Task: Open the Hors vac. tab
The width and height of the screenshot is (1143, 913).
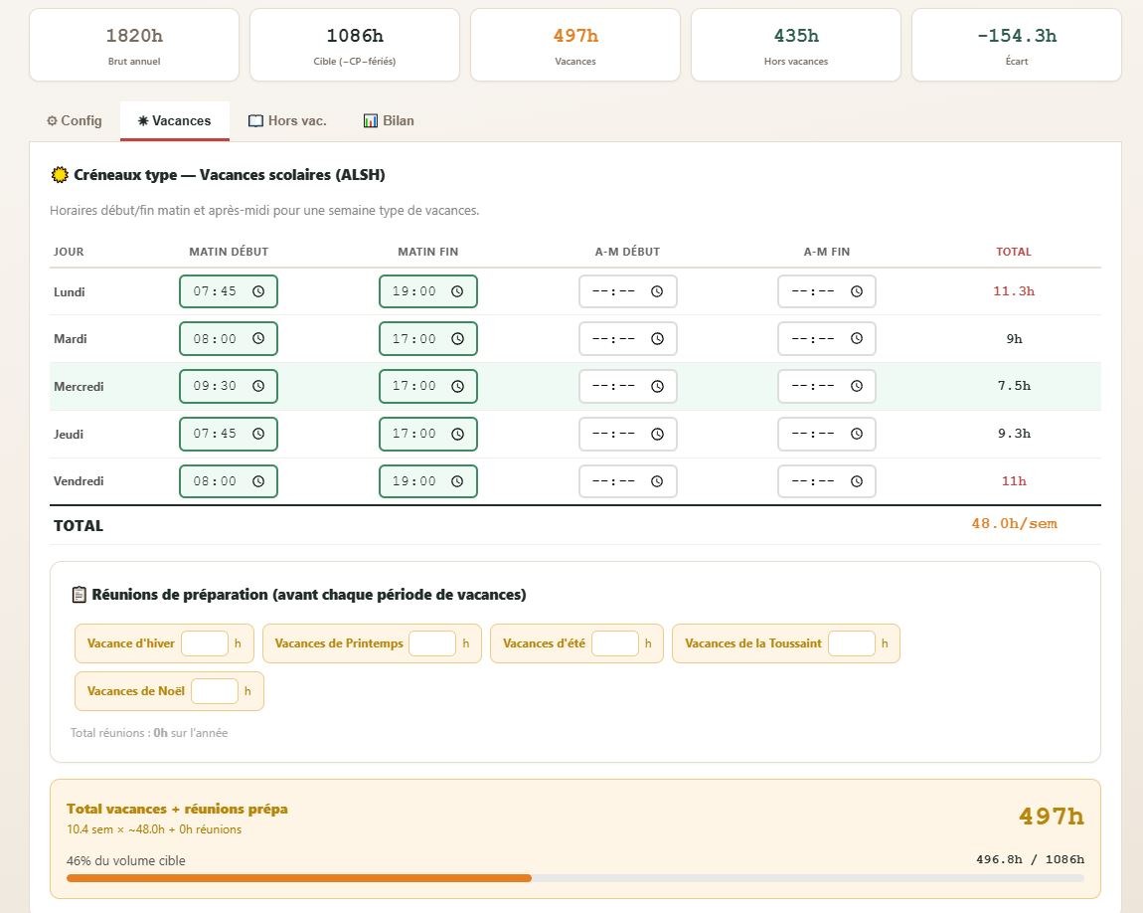Action: pyautogui.click(x=287, y=121)
